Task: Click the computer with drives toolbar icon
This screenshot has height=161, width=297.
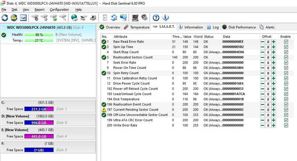Action: click(x=93, y=18)
